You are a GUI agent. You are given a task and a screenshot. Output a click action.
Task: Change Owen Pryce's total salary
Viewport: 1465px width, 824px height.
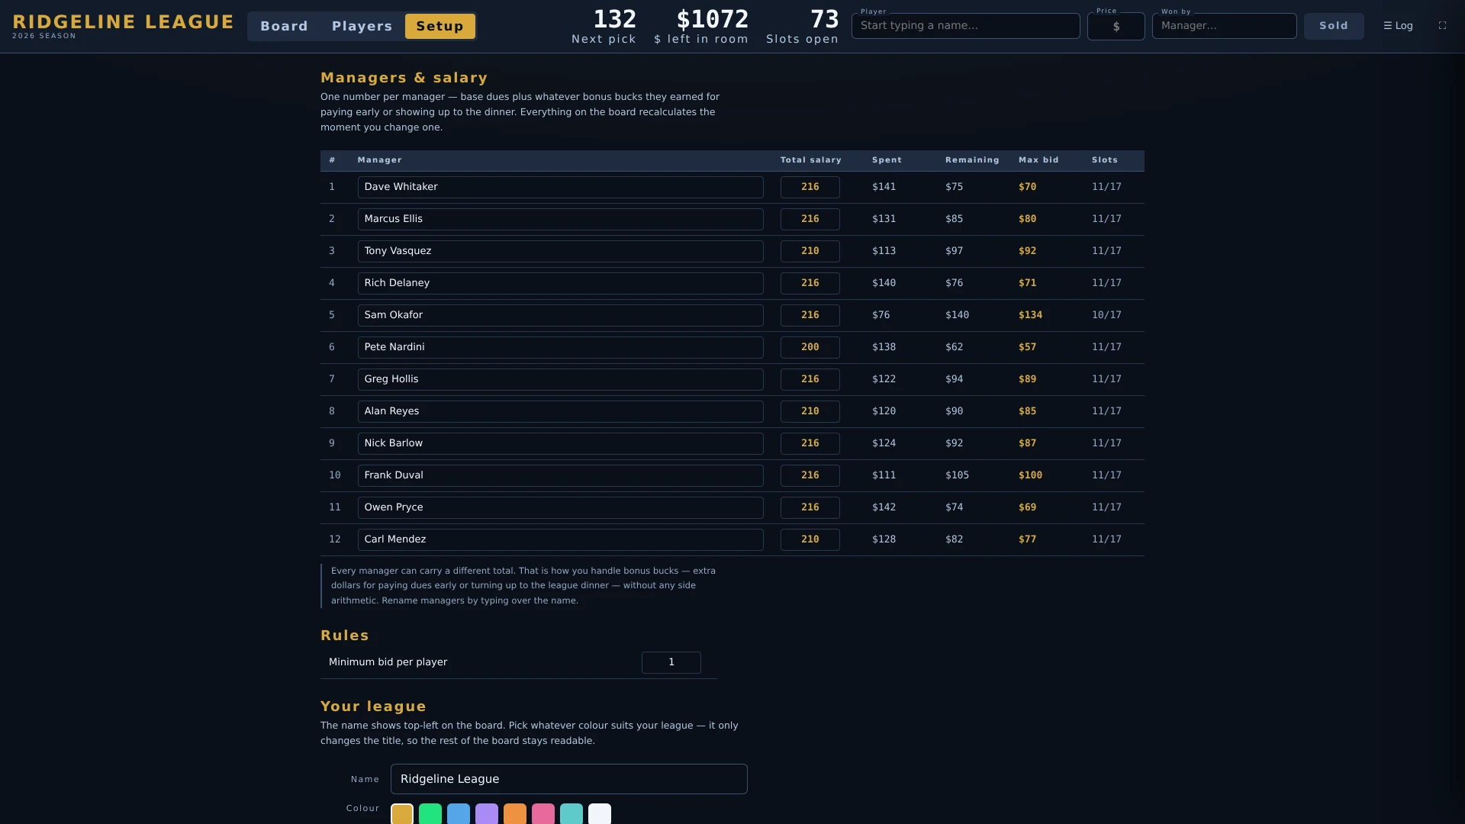click(810, 507)
